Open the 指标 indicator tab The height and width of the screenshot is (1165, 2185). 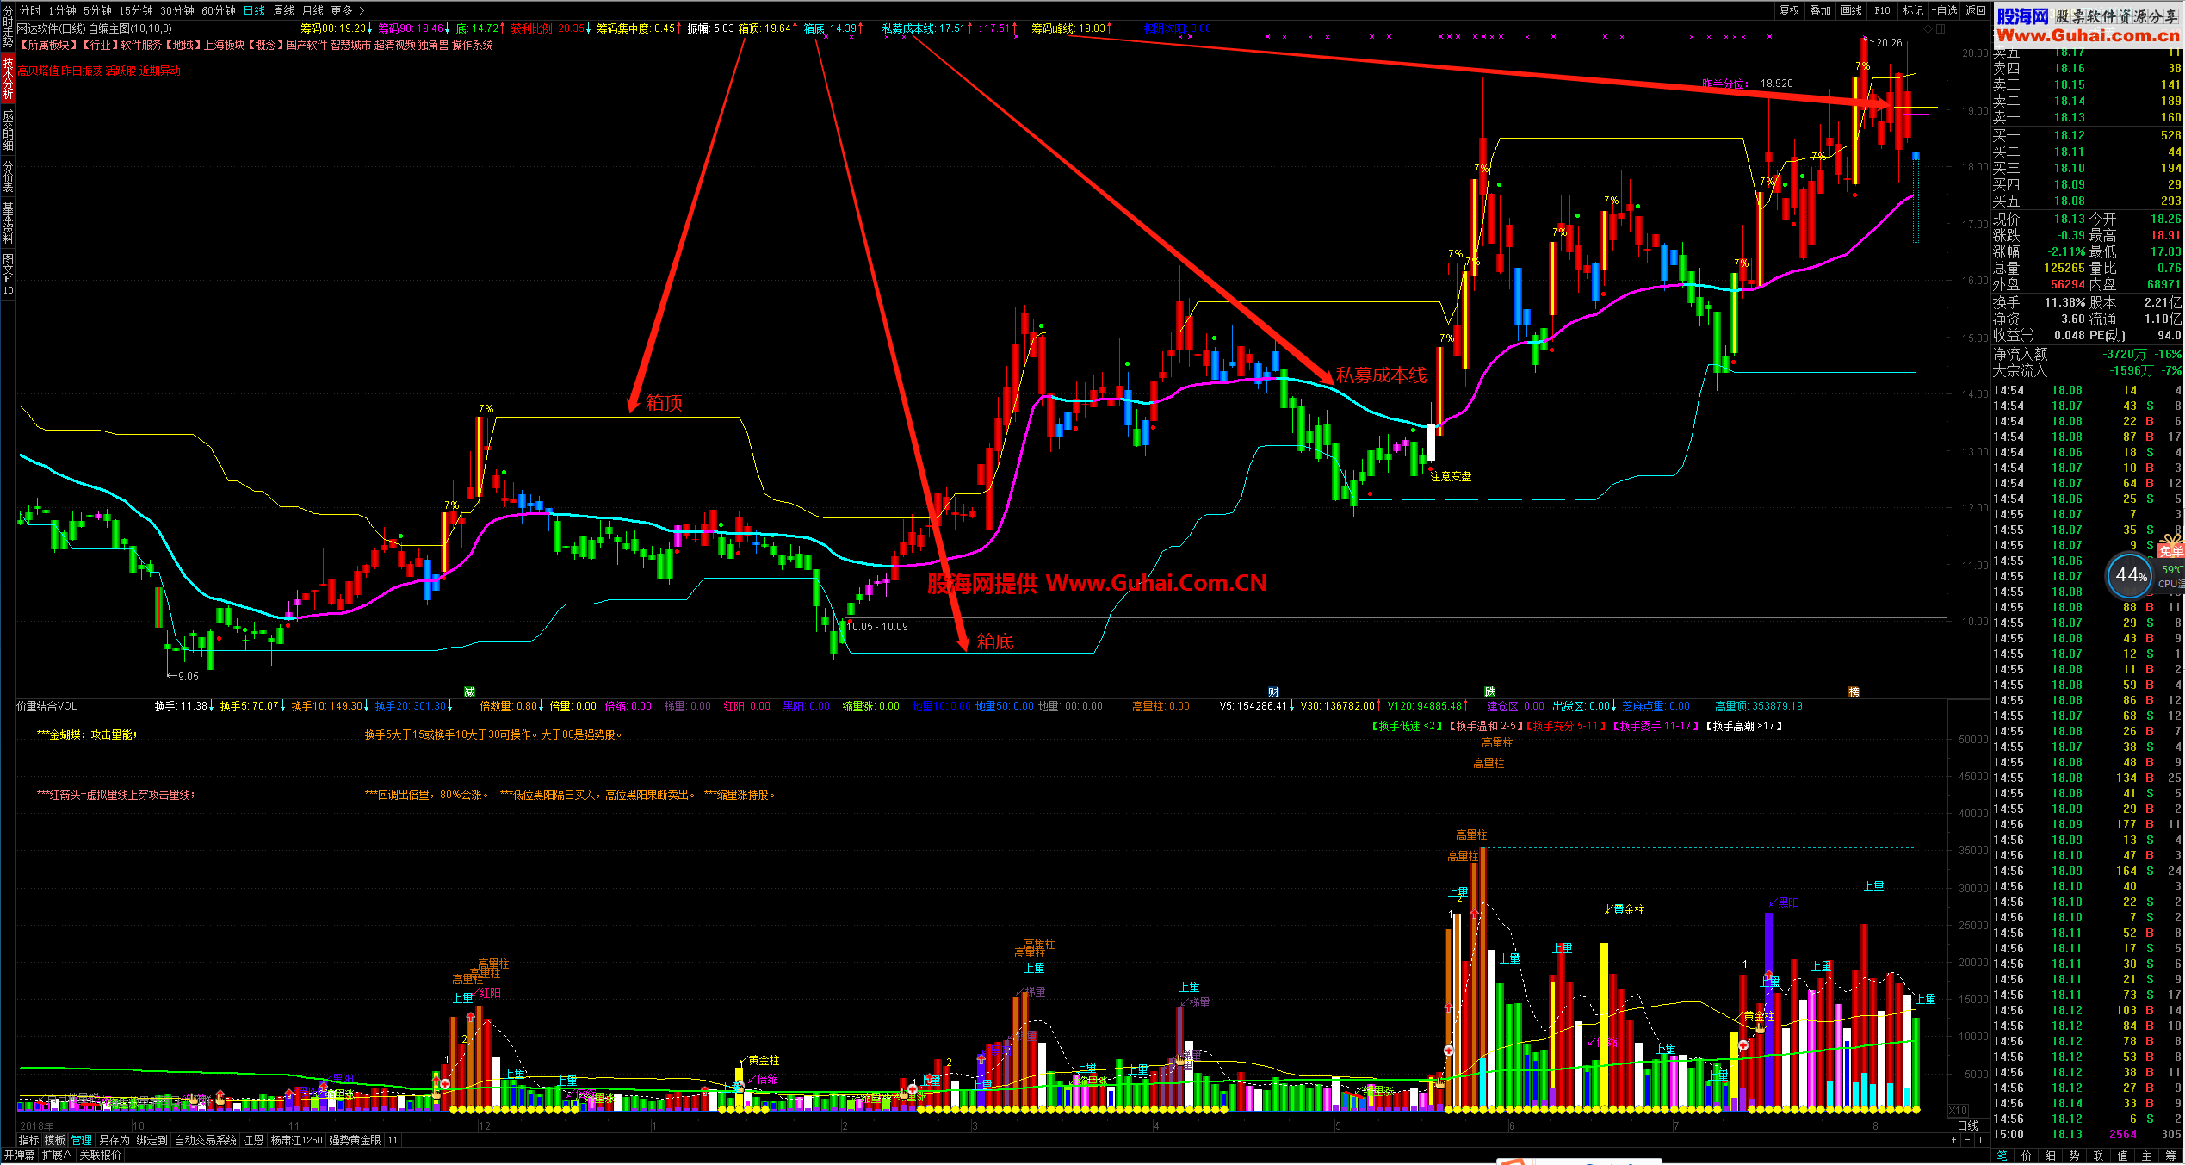coord(29,1140)
